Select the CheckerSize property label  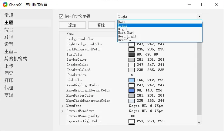click(x=76, y=75)
